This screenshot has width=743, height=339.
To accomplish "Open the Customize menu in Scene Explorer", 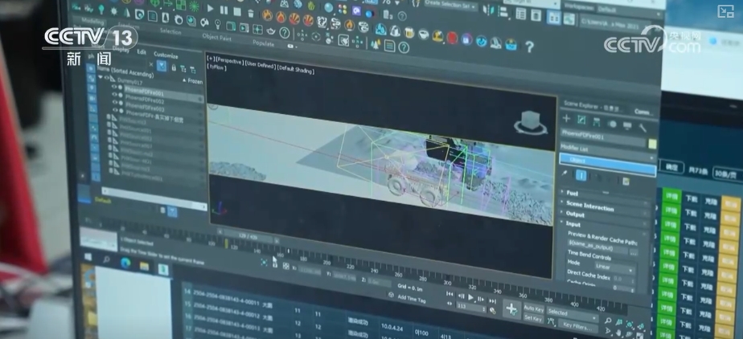I will [166, 56].
